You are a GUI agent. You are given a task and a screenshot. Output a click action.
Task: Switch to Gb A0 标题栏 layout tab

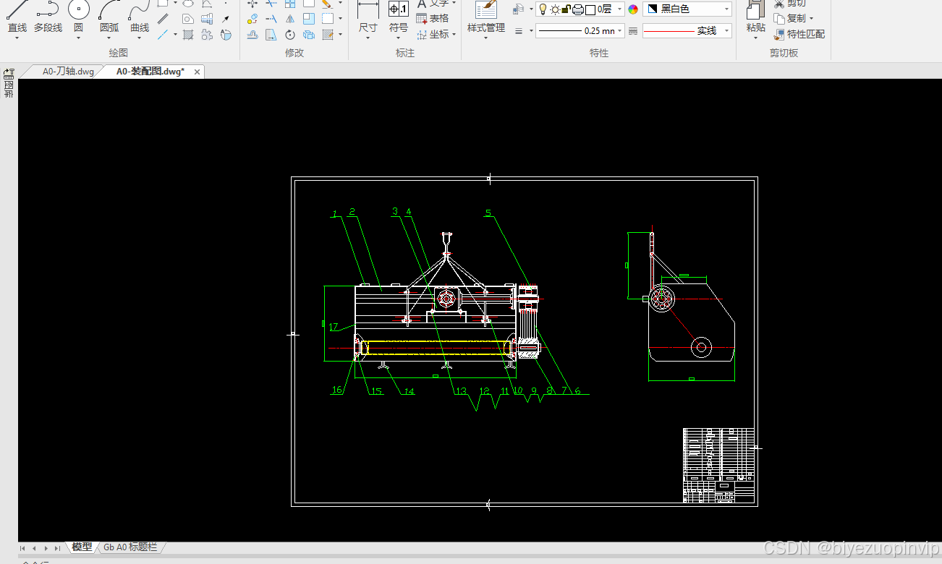tap(130, 547)
